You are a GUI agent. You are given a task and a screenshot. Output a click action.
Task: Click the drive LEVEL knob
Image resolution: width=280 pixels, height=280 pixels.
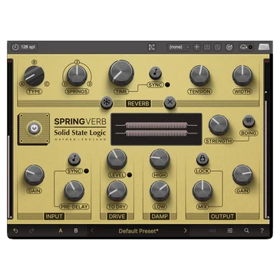[x=117, y=160]
